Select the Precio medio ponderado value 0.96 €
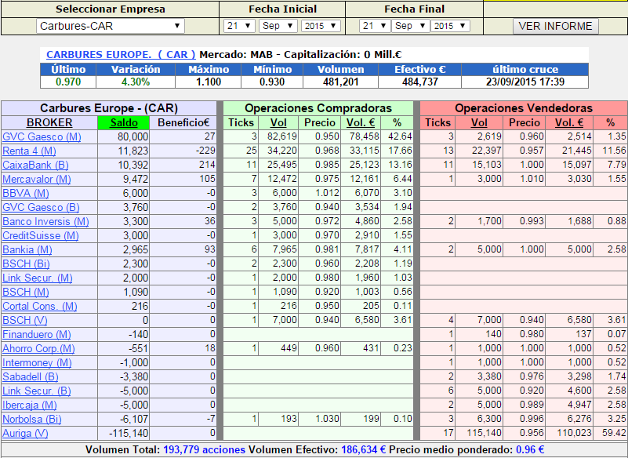This screenshot has width=628, height=458. tap(530, 450)
